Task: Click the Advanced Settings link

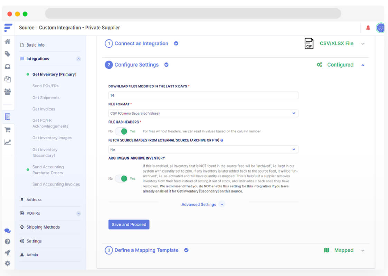Action: pos(199,204)
